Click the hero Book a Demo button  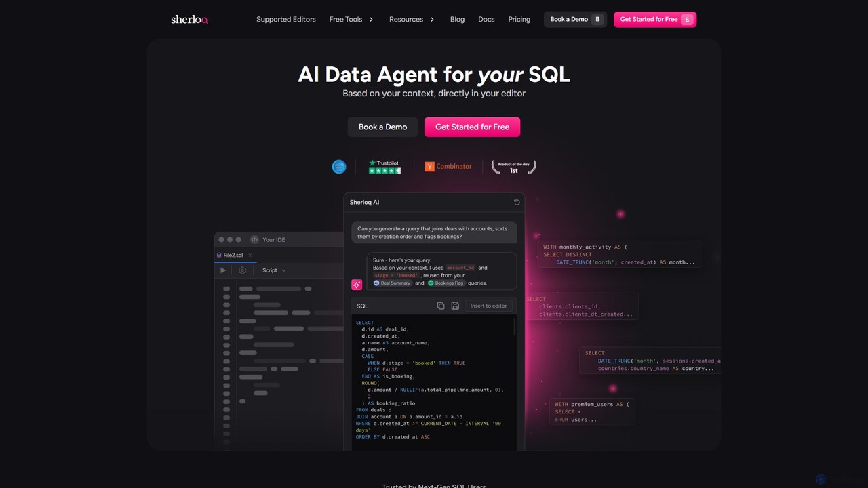coord(382,127)
